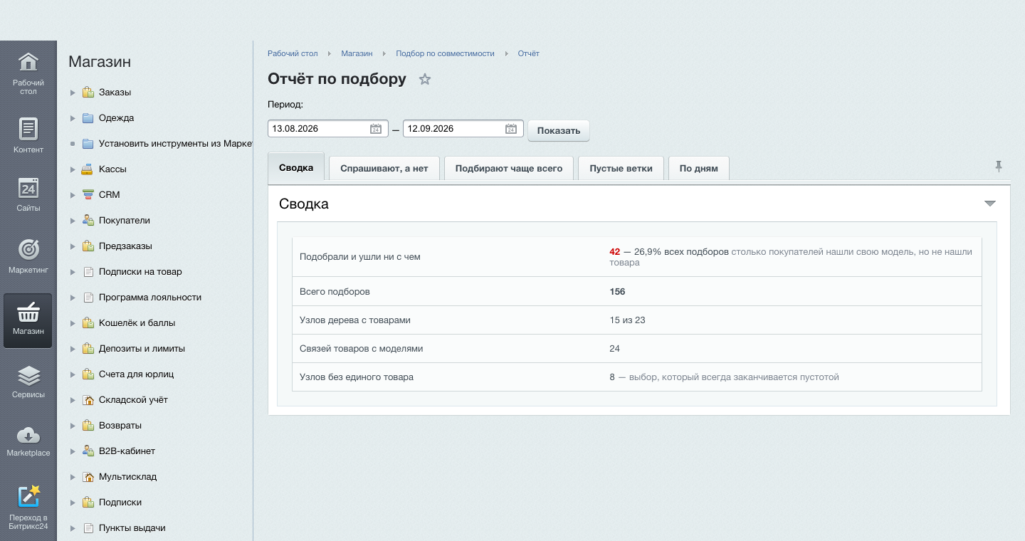Click the Покупатели person icon
This screenshot has height=541, width=1025.
pyautogui.click(x=88, y=221)
